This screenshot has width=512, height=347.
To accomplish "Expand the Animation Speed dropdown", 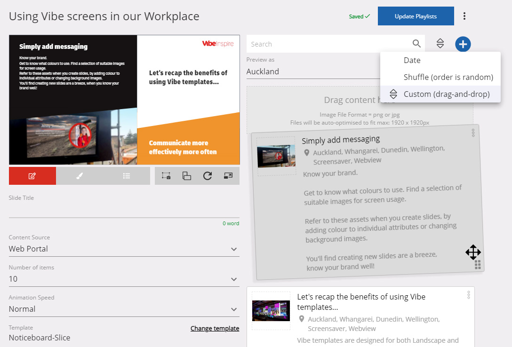I will [x=234, y=309].
